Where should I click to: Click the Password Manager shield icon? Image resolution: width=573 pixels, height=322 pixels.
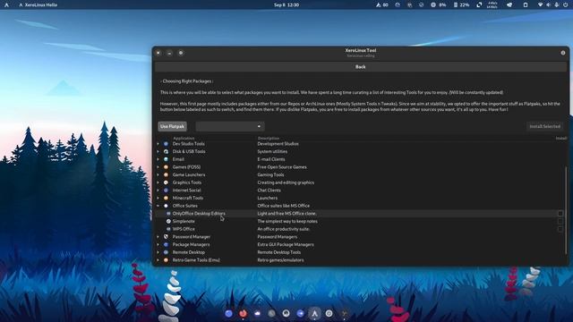(x=166, y=236)
